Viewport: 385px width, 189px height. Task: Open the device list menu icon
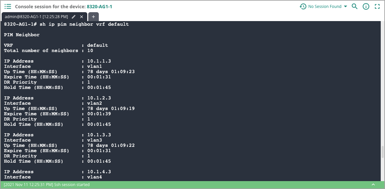[8, 6]
